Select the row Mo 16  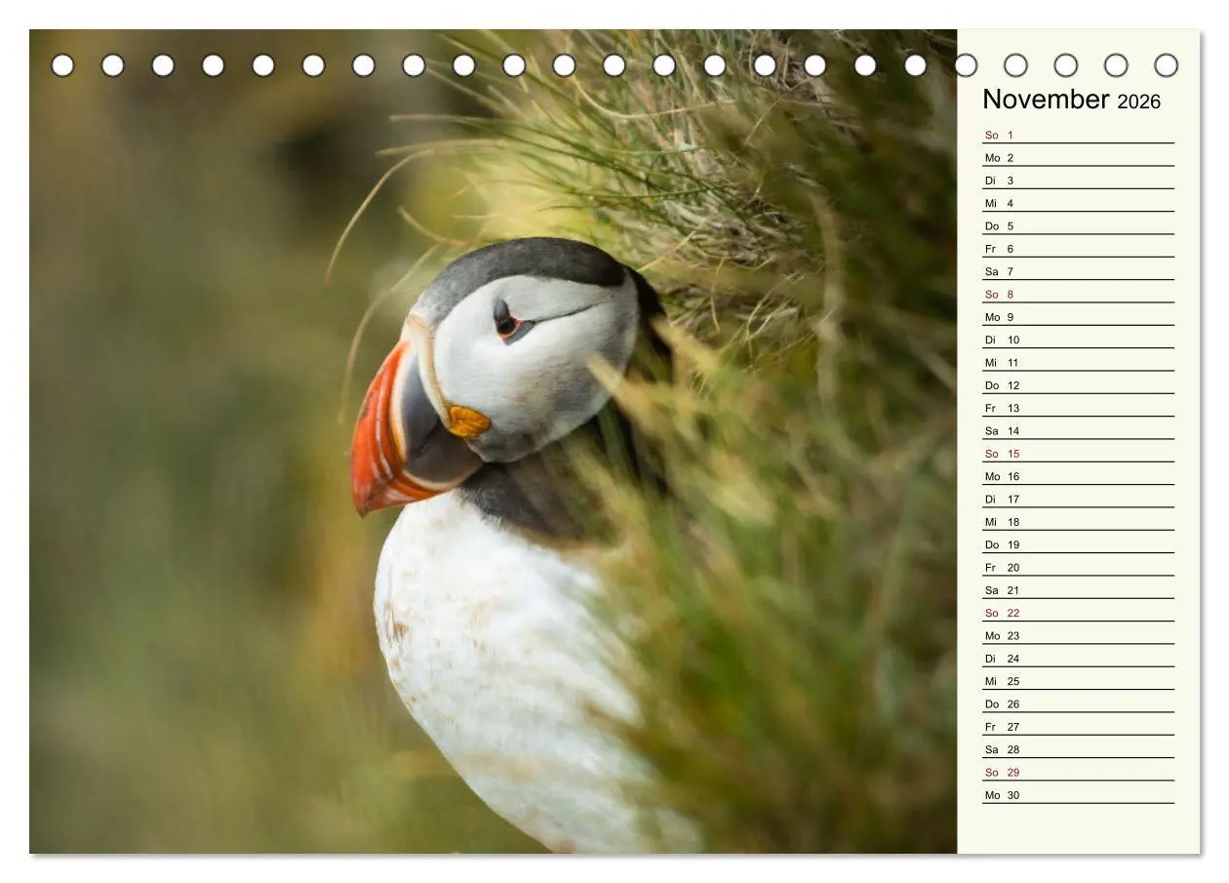(x=1078, y=475)
